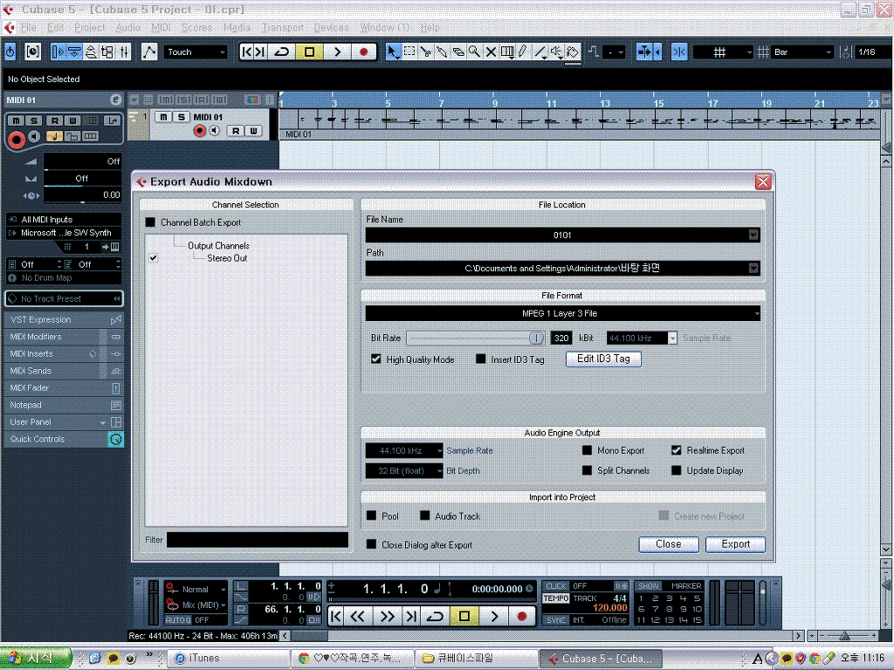Open the Devices menu

click(x=331, y=27)
